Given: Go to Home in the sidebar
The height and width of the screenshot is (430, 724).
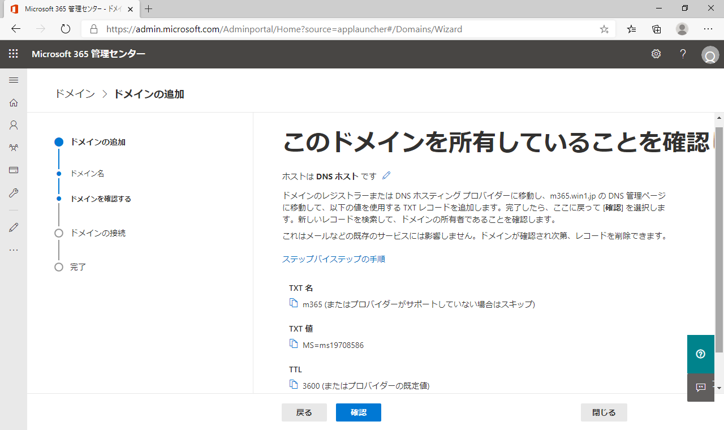Looking at the screenshot, I should (x=14, y=102).
